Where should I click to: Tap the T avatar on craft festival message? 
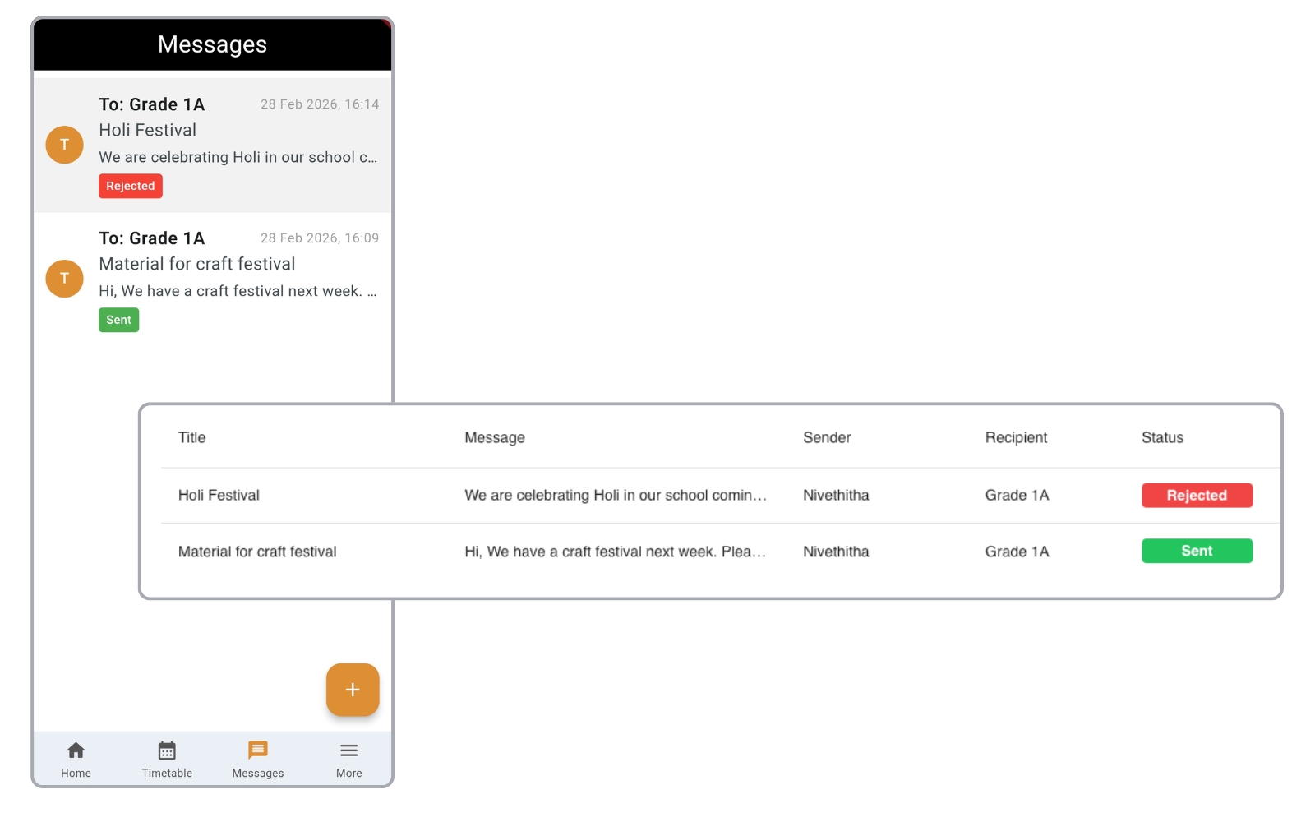point(64,279)
